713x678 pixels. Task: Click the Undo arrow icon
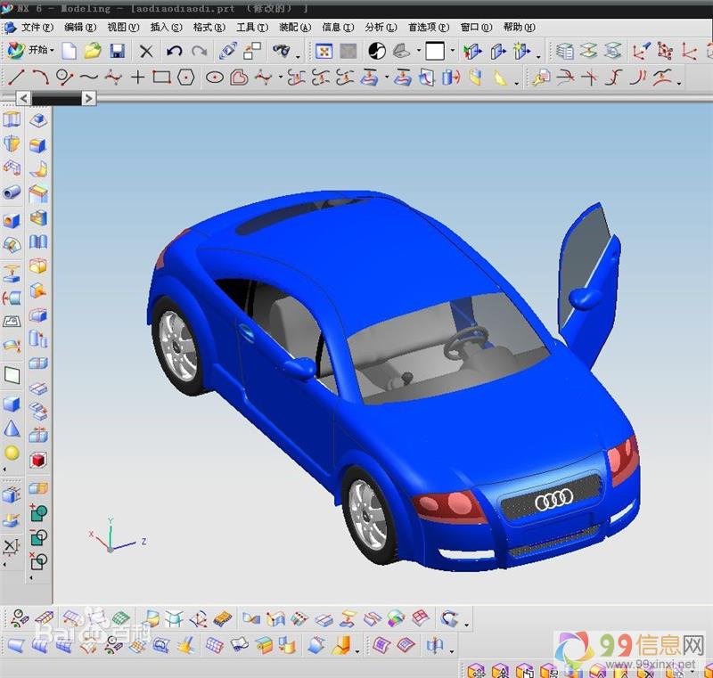coord(175,52)
